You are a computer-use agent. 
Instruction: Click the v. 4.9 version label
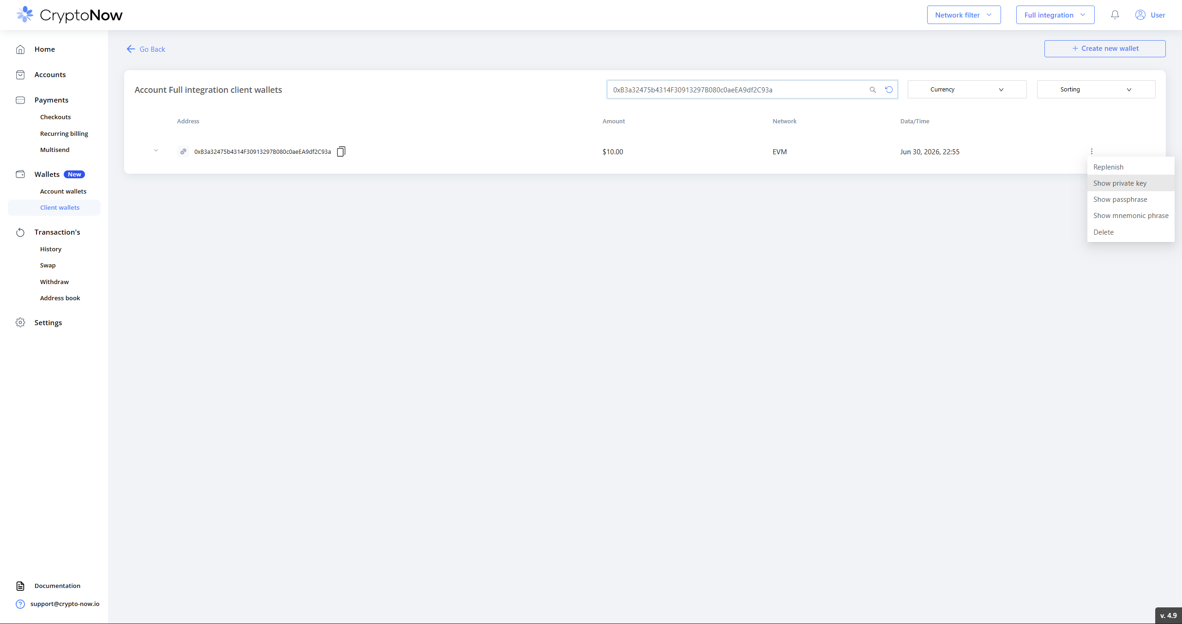1169,615
